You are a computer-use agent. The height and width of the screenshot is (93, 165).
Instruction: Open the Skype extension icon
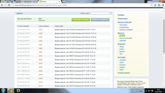pyautogui.click(x=159, y=5)
